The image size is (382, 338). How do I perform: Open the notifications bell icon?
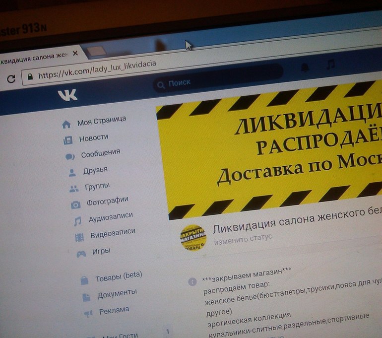[305, 67]
